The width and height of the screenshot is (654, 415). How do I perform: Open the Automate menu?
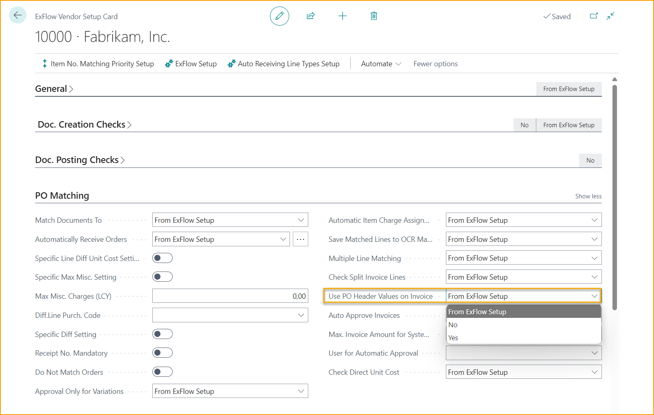[x=381, y=63]
